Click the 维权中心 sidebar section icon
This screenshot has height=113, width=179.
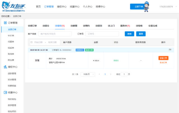[5, 67]
